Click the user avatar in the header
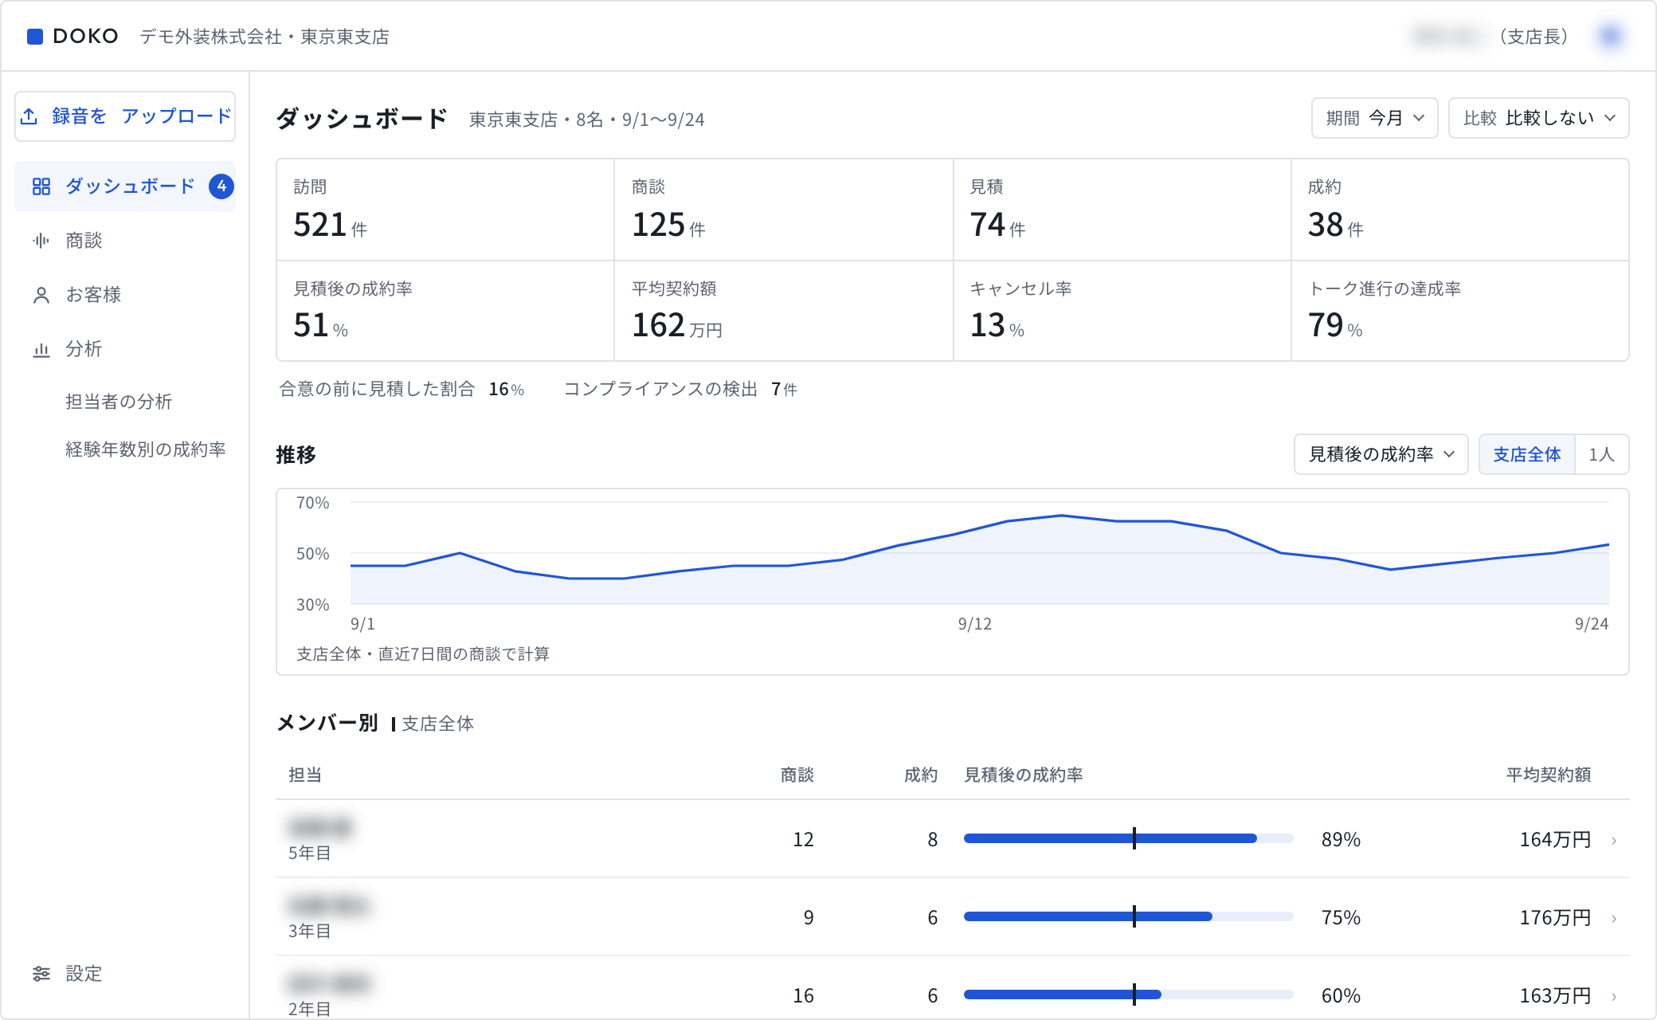 point(1611,37)
